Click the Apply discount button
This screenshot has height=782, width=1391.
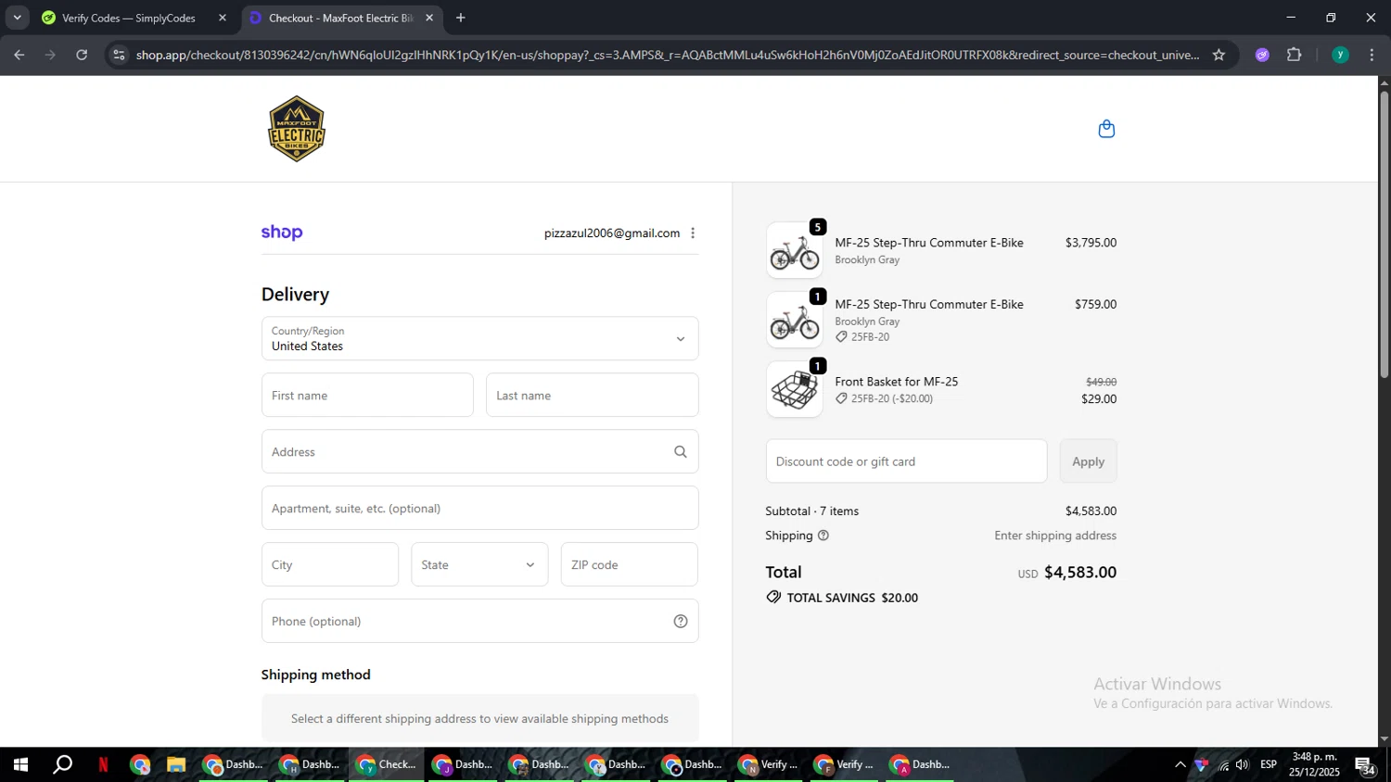[1088, 461]
